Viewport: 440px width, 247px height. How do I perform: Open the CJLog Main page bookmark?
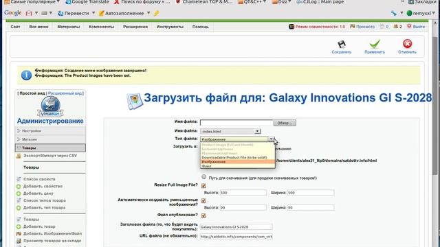tap(320, 2)
